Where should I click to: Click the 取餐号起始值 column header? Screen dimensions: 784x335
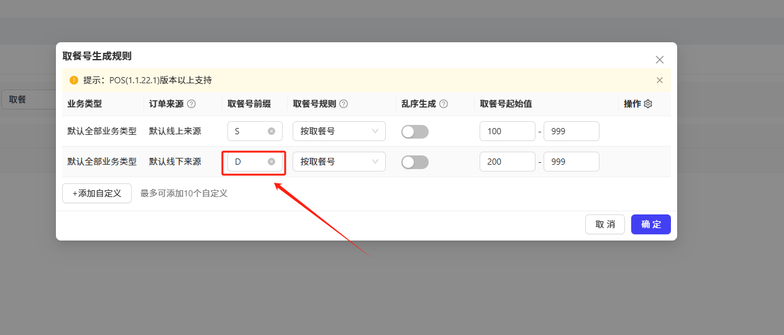tap(506, 104)
